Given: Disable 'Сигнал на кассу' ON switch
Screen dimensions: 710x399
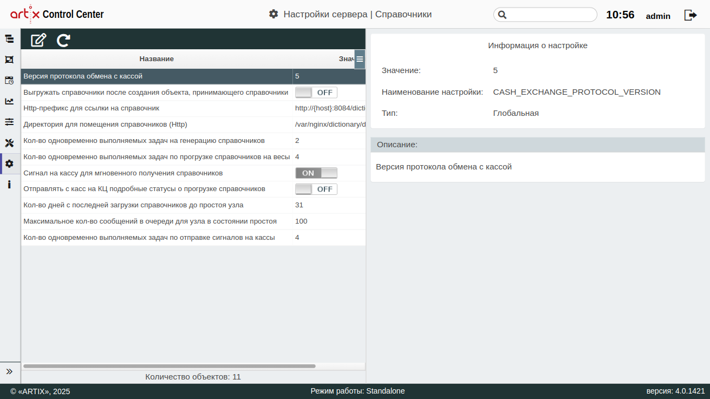Looking at the screenshot, I should pyautogui.click(x=316, y=173).
